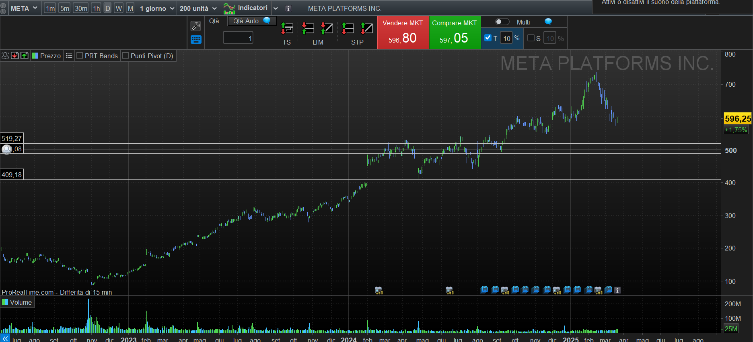753x342 pixels.
Task: Click the info marker at chart's latest date
Action: [617, 290]
